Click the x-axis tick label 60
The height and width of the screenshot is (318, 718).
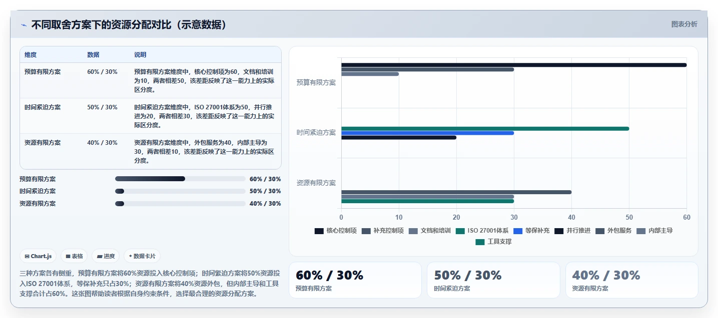686,218
